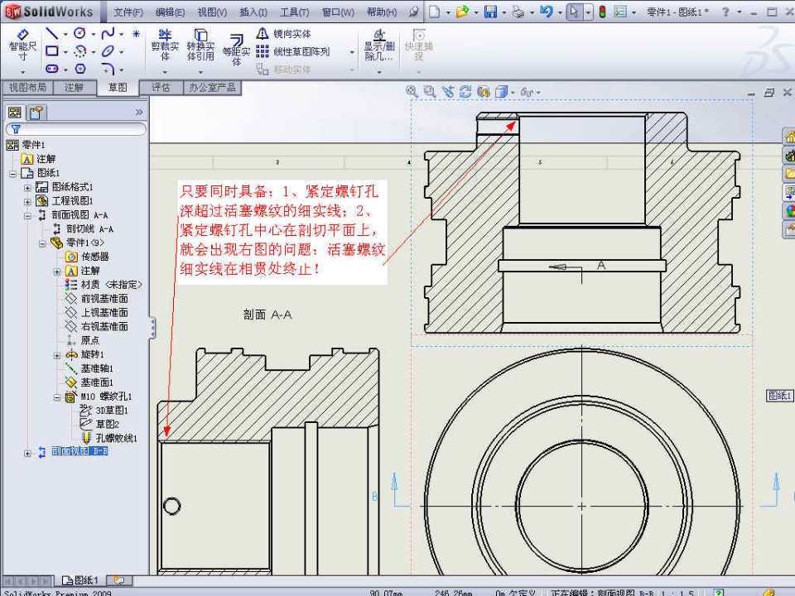Select Offset Entities (等距实体) tool
Image resolution: width=795 pixels, height=596 pixels.
point(236,50)
